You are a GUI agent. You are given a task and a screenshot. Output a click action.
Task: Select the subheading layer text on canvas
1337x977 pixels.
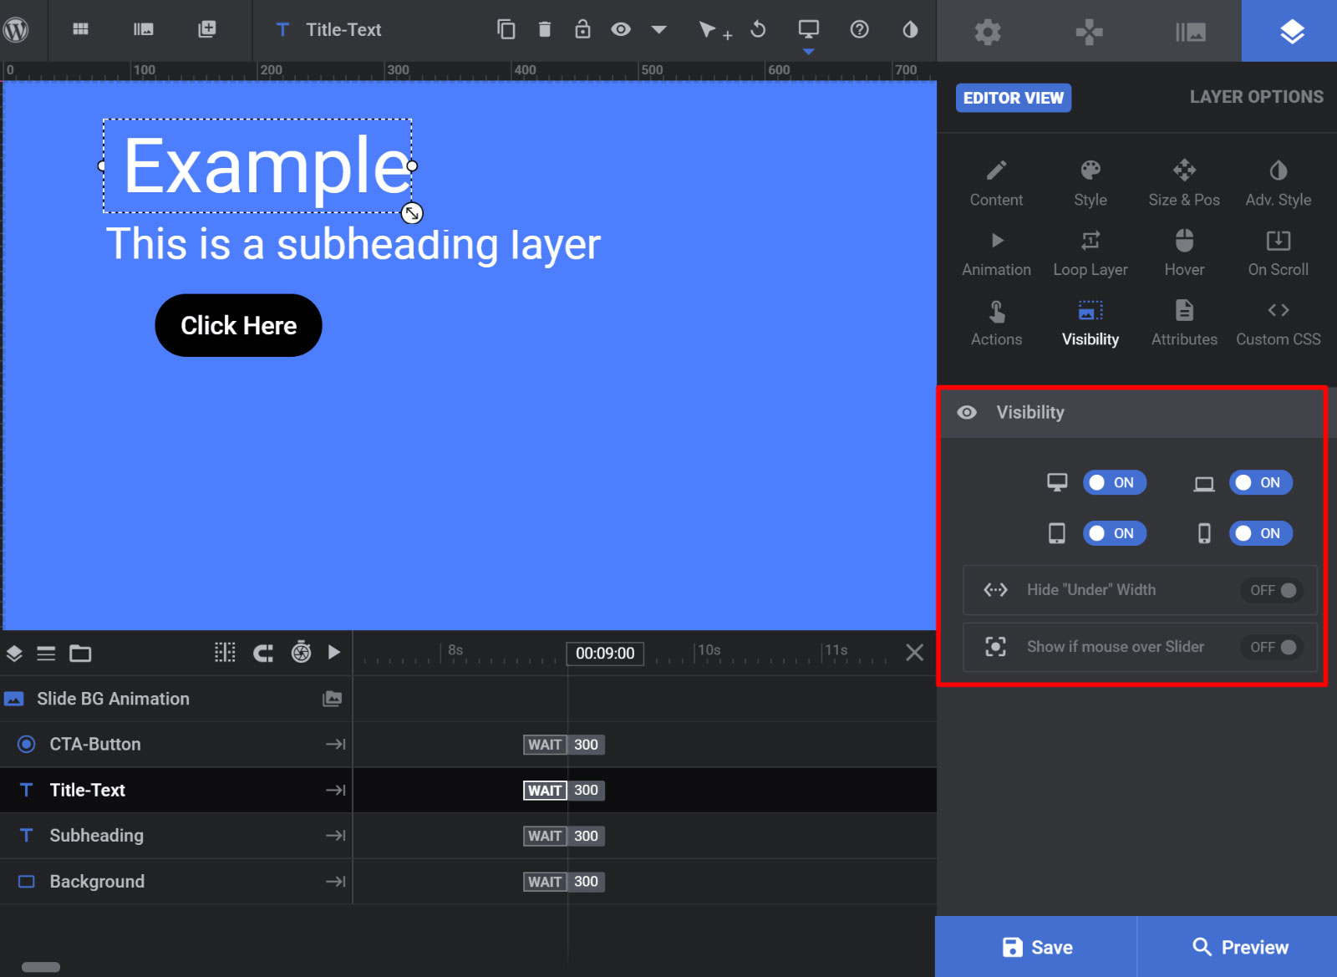coord(353,245)
